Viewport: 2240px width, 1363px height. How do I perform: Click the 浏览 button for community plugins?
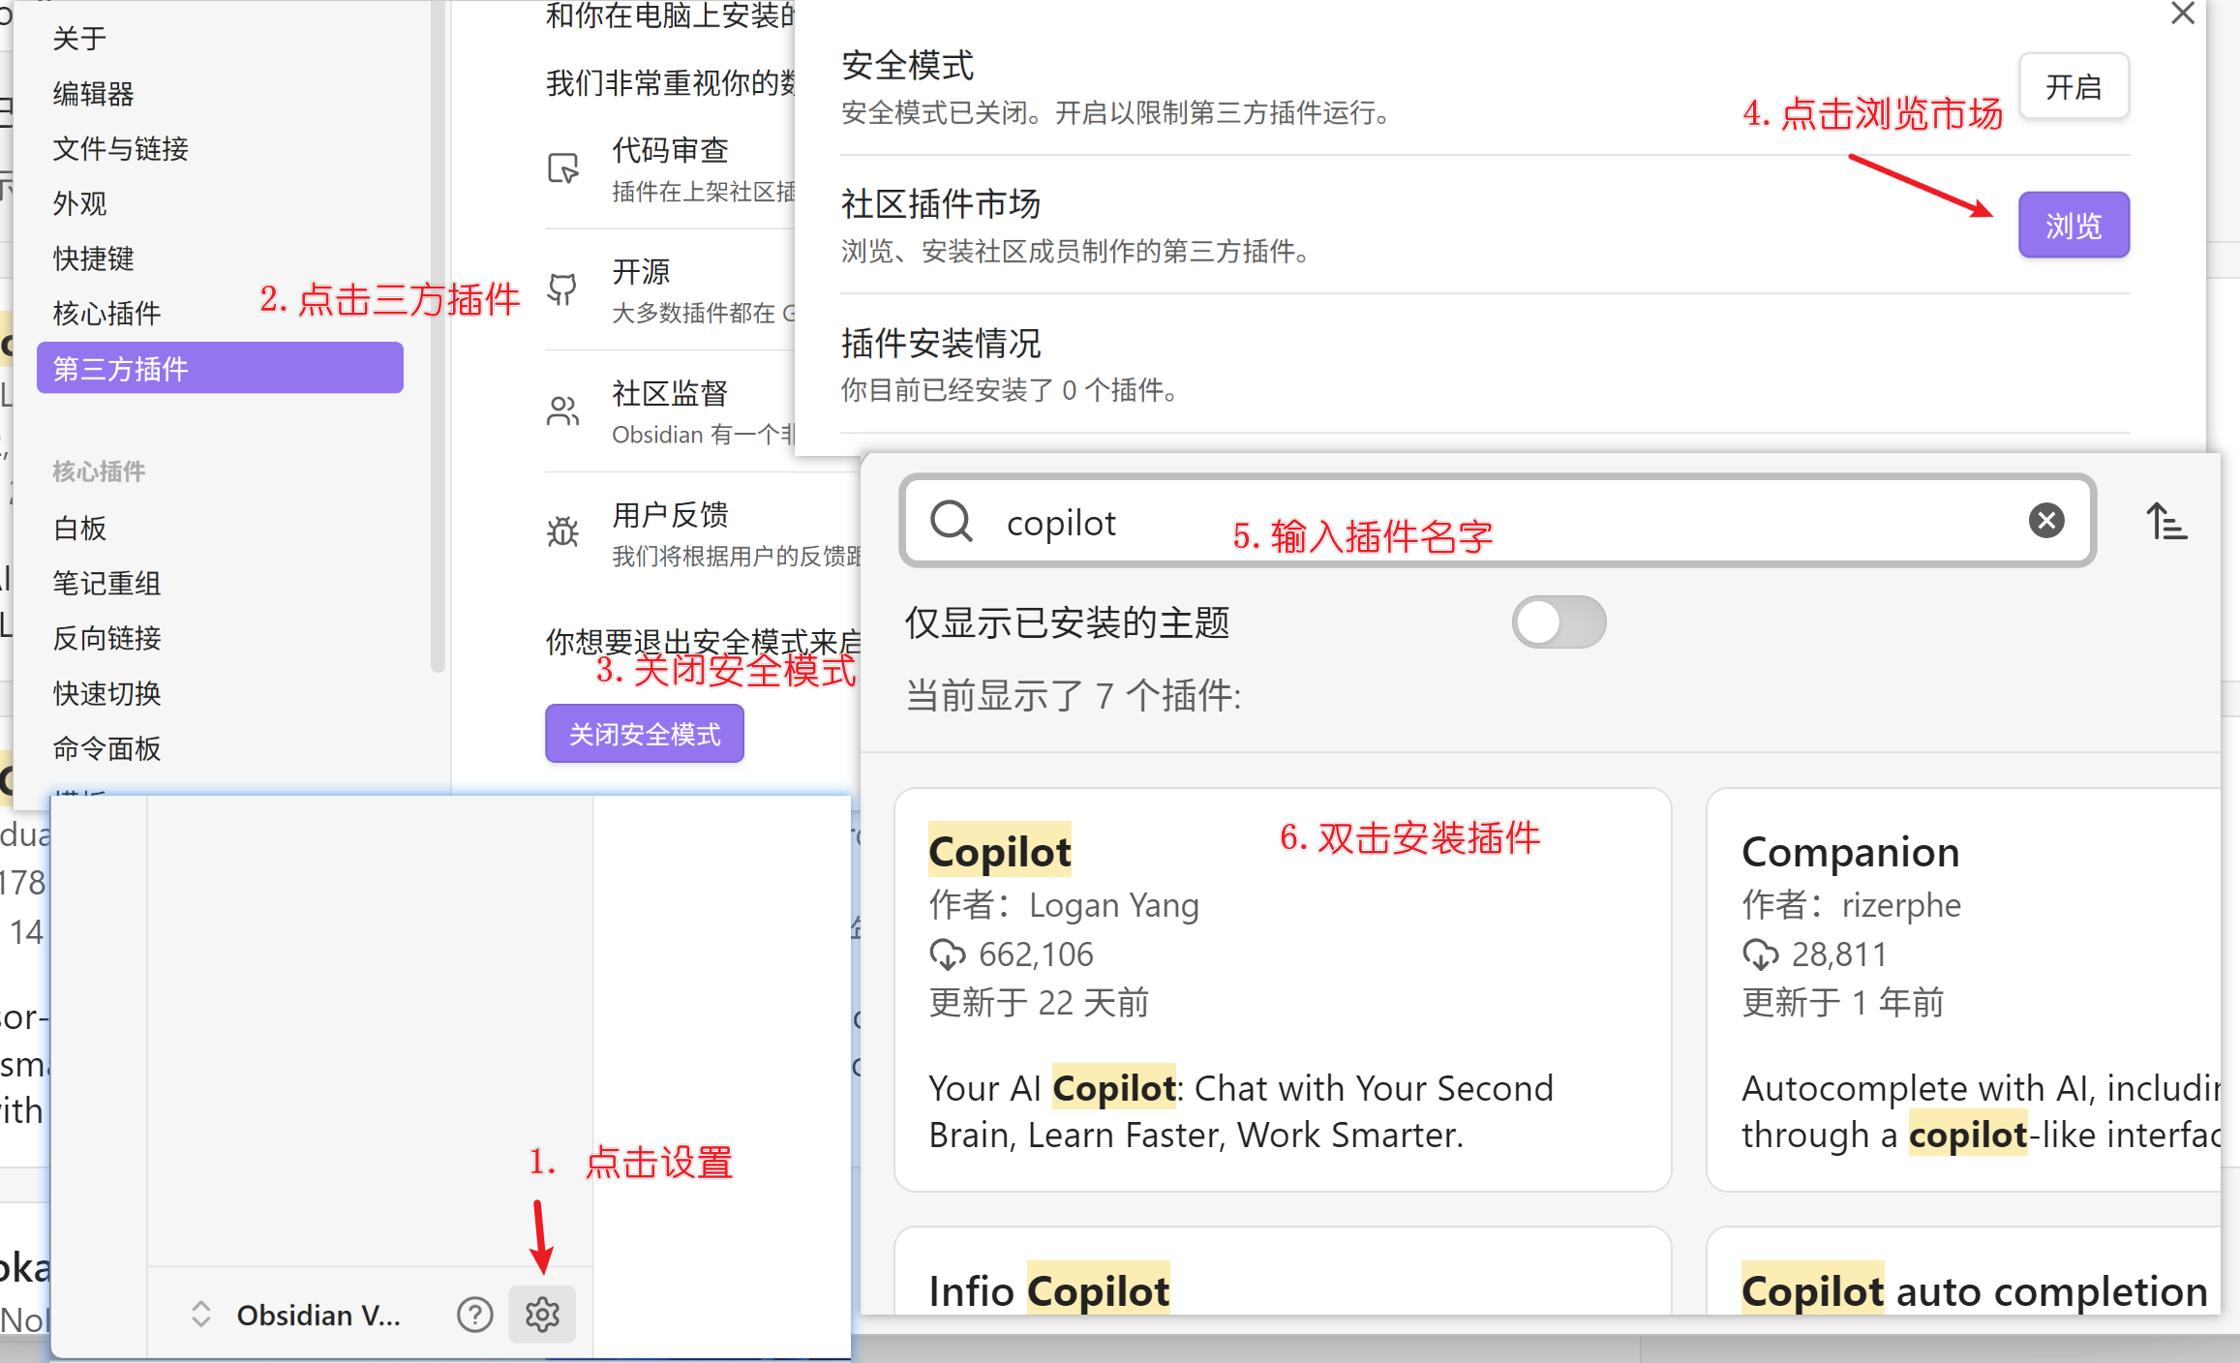2074,226
